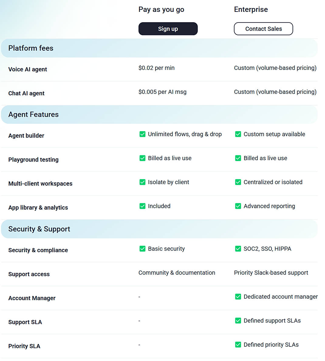The width and height of the screenshot is (325, 361).
Task: Select the $0.02 per min price
Action: (x=156, y=68)
